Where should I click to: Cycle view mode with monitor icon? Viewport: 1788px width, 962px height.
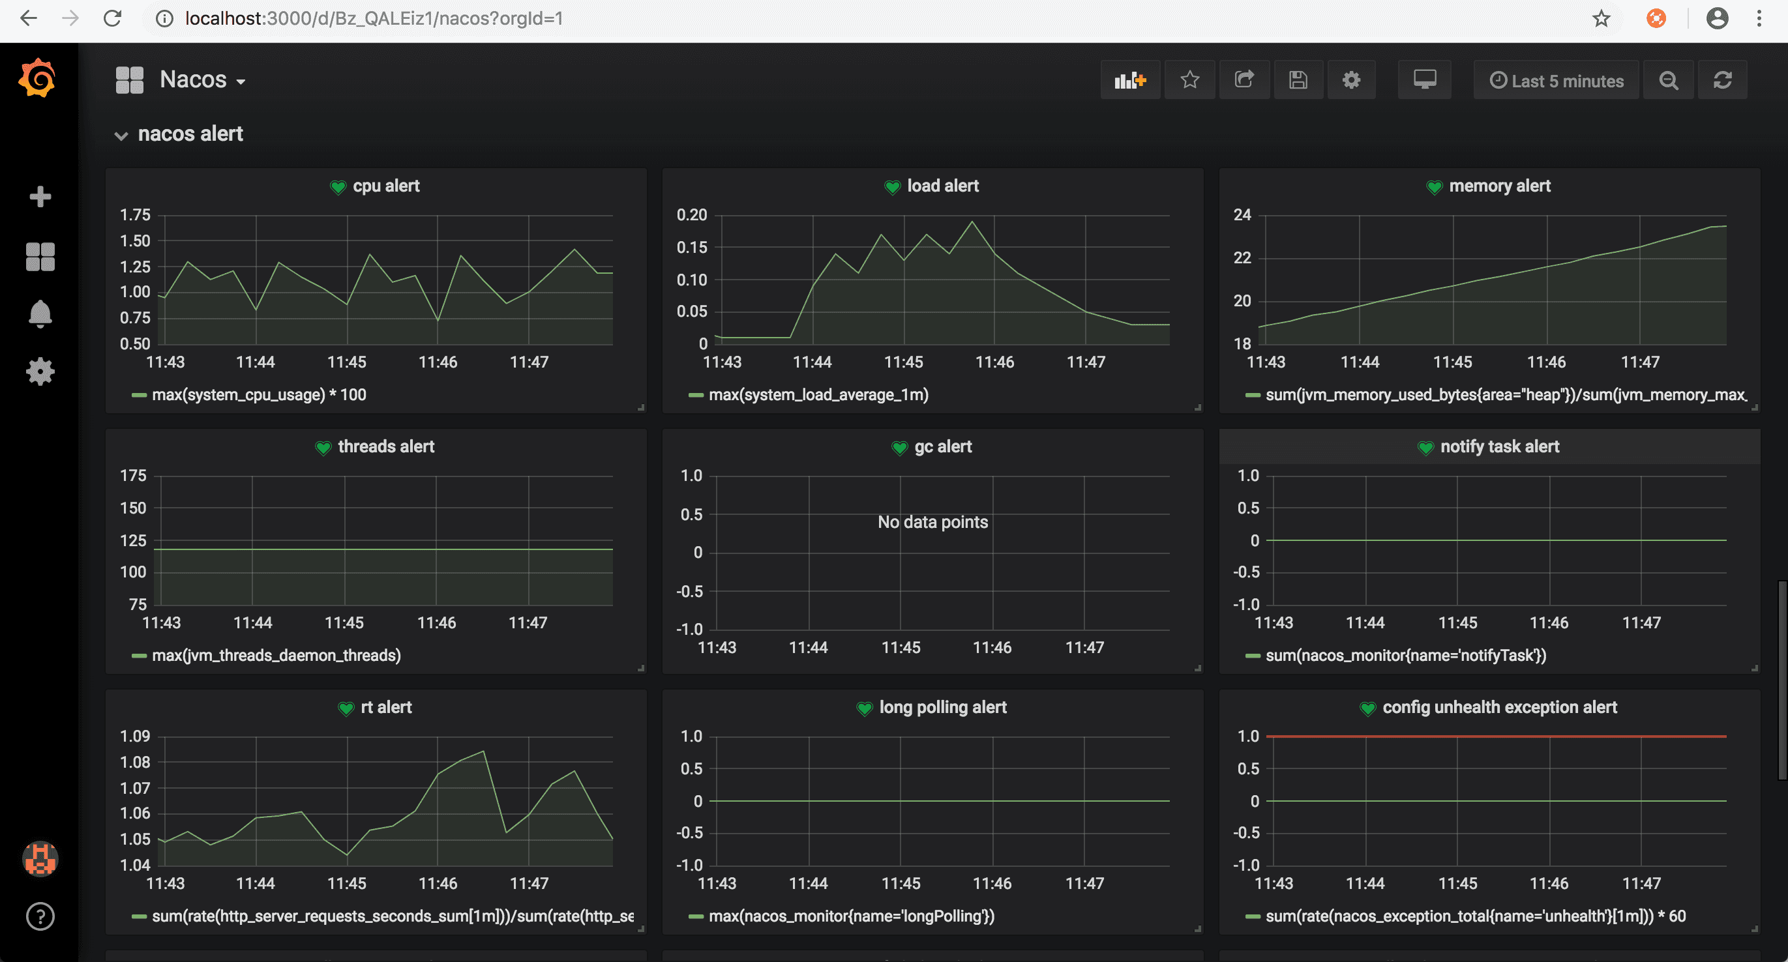1424,80
